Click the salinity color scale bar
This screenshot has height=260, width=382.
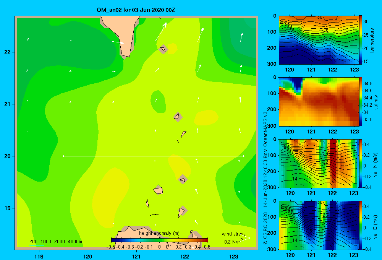(x=361, y=101)
